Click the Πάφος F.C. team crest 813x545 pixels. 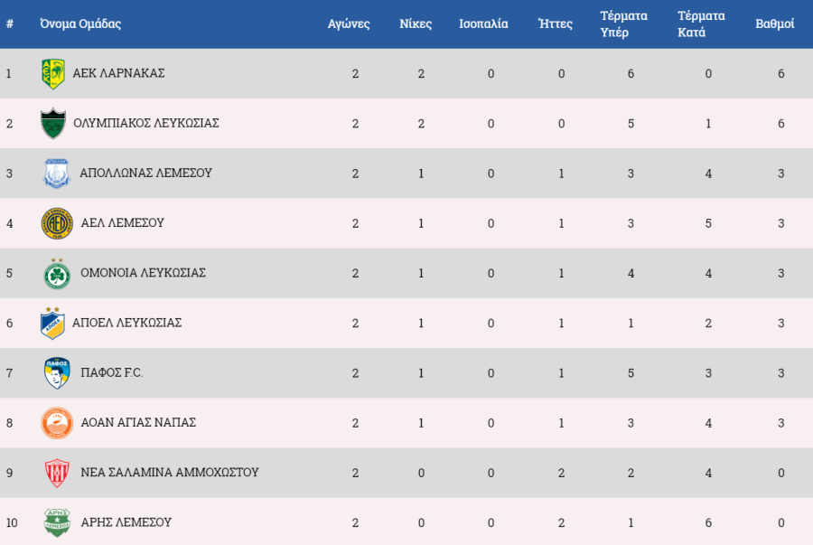(57, 373)
